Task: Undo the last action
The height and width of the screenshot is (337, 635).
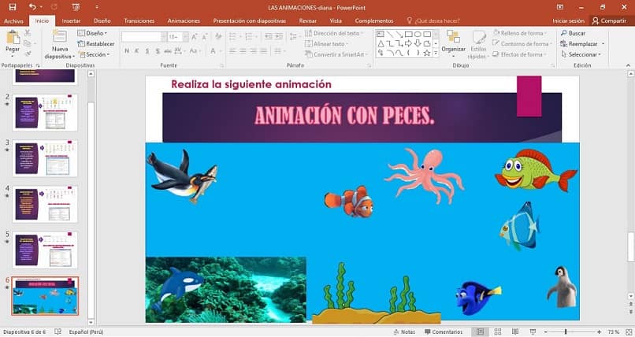Action: (32, 7)
